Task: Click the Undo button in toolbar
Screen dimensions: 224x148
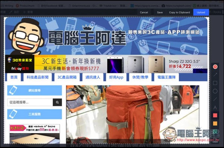Action: [215, 141]
